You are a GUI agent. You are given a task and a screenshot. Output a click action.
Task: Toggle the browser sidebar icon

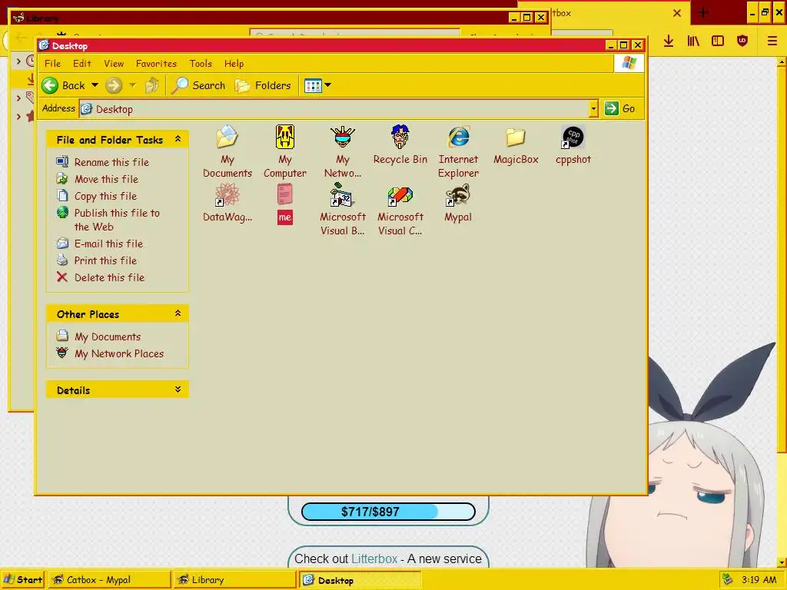[718, 41]
